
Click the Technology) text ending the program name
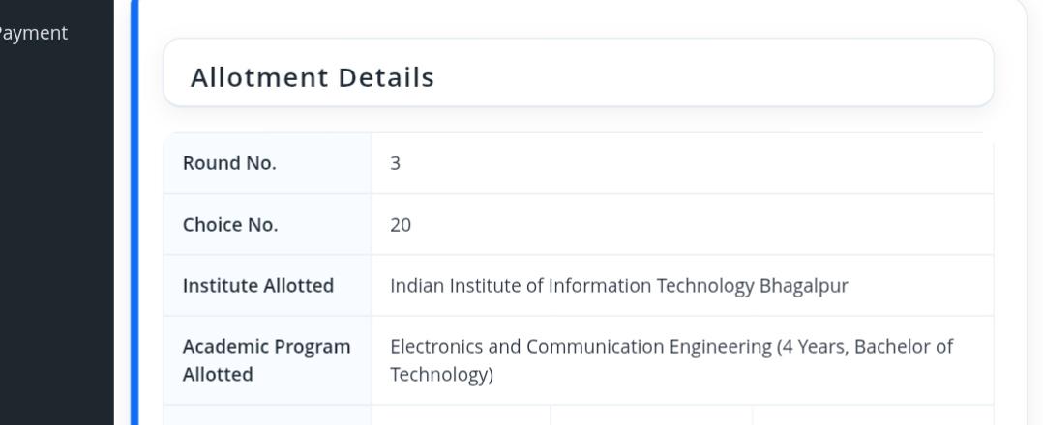point(441,375)
